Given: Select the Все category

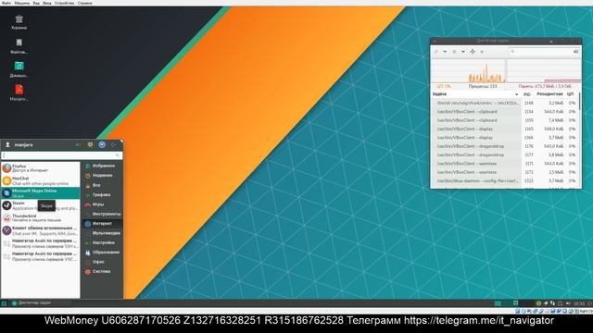Looking at the screenshot, I should [102, 185].
